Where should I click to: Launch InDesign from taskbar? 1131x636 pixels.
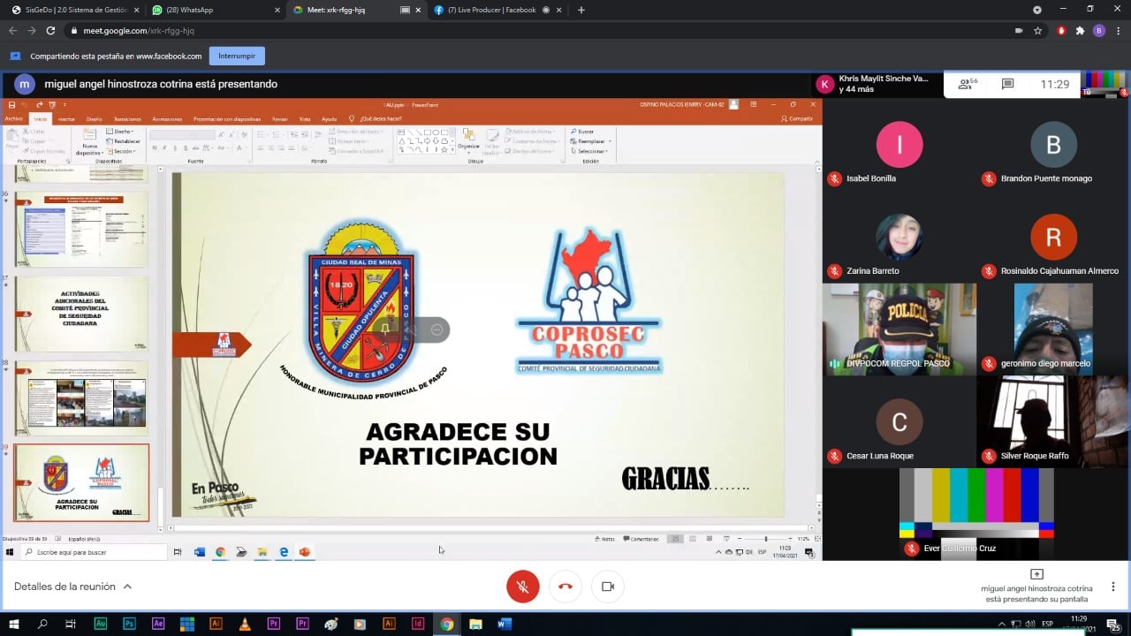tap(418, 624)
